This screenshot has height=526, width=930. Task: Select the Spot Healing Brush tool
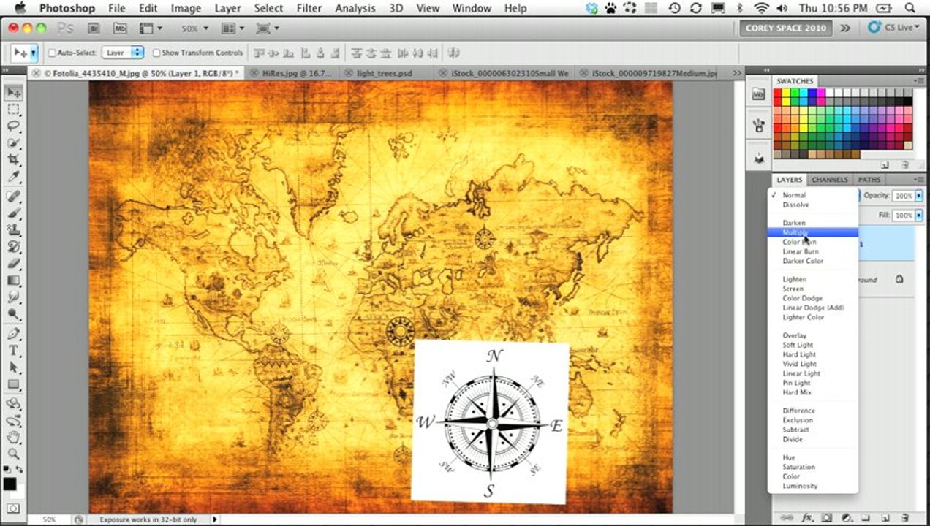pyautogui.click(x=13, y=197)
